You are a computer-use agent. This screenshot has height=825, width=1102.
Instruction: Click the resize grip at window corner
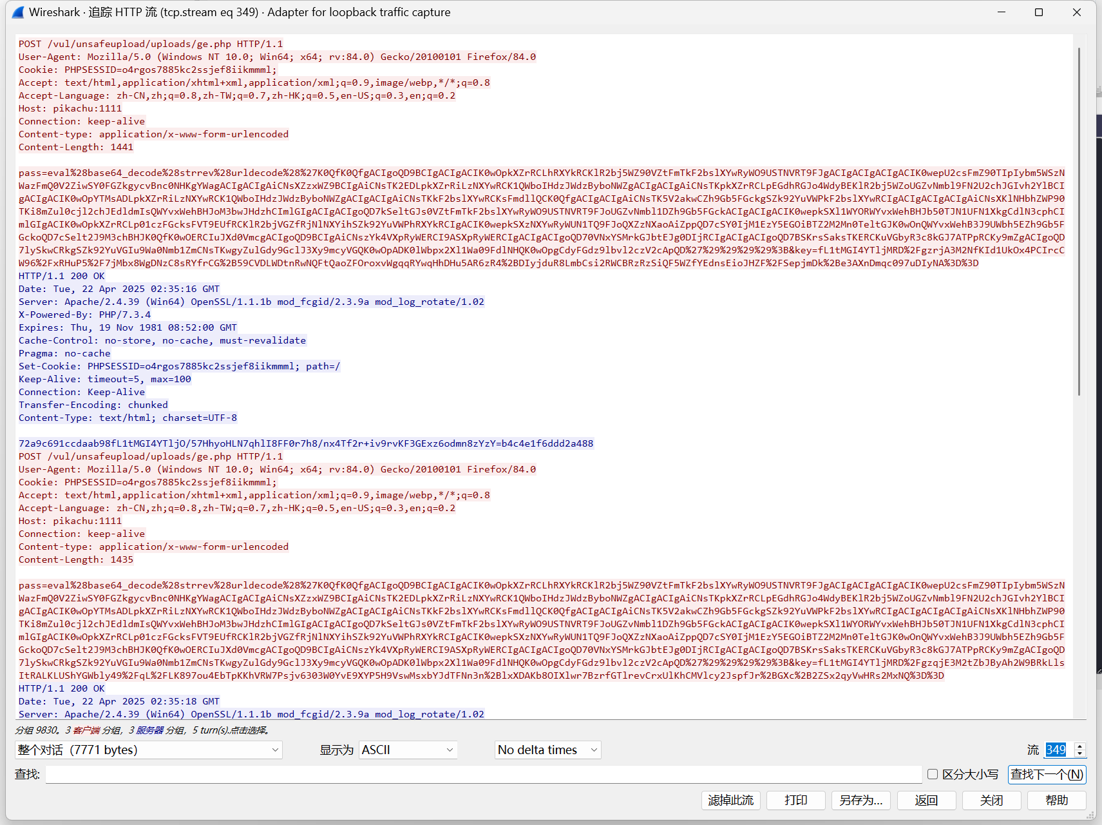1090,815
